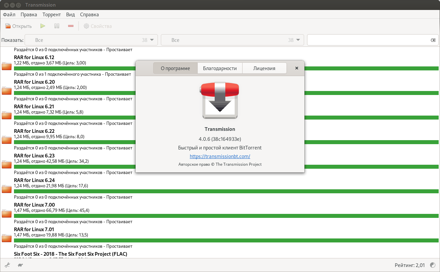The height and width of the screenshot is (272, 440).
Task: Open the wrench options icon in status bar
Action: click(7, 265)
